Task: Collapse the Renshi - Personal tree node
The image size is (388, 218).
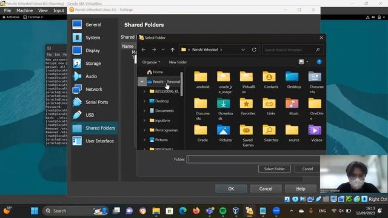Action: coord(142,81)
